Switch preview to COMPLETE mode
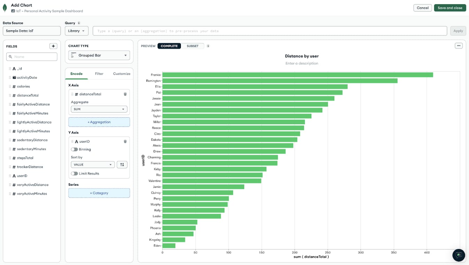469x265 pixels. (x=169, y=46)
